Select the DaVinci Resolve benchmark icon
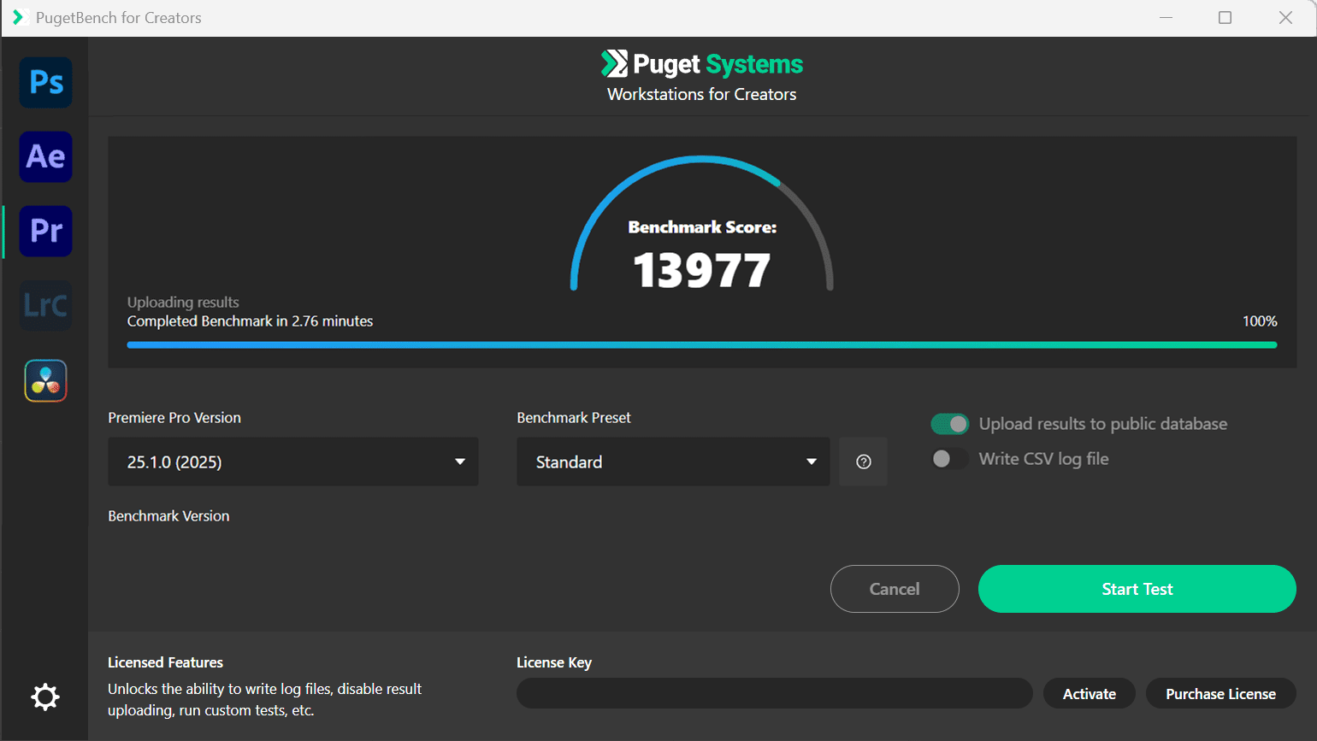The height and width of the screenshot is (741, 1317). (45, 380)
